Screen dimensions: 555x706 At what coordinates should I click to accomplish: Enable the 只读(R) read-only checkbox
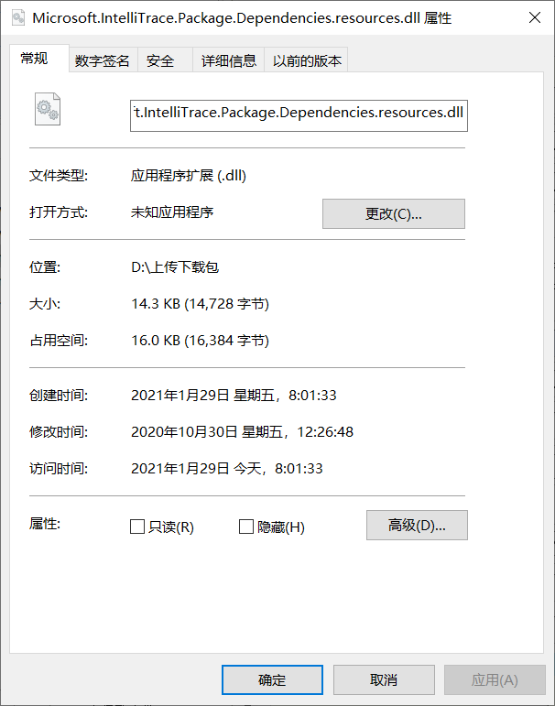pos(137,527)
